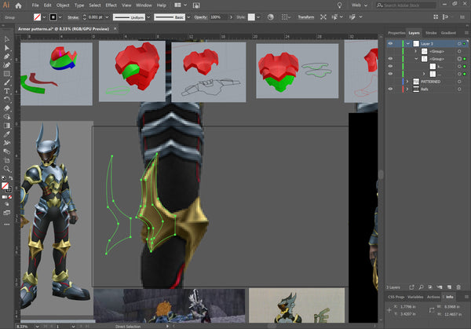Toggle visibility of the Refs layer
This screenshot has width=471, height=329.
tap(390, 90)
